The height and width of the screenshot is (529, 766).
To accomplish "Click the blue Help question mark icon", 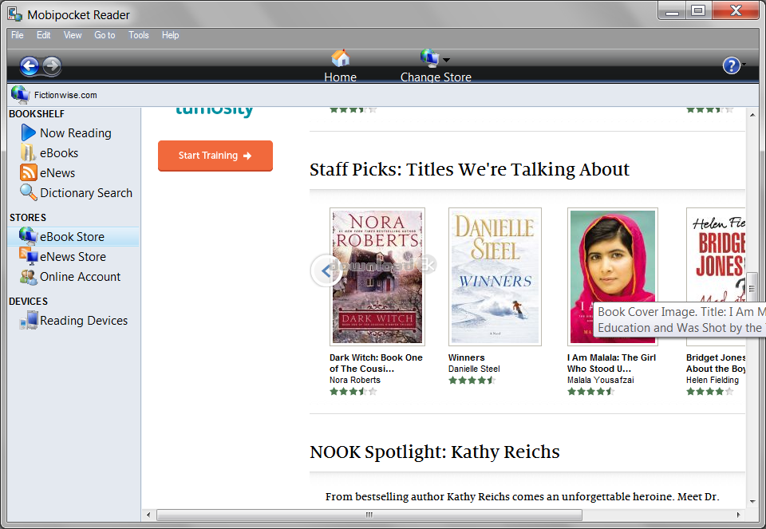I will coord(732,65).
